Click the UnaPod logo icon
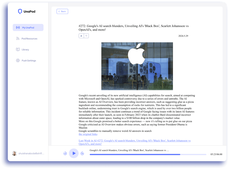This screenshot has width=229, height=169. click(20, 11)
